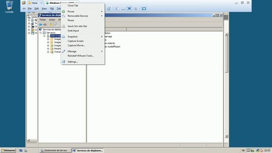Select Send Ctrl+Alt+Del

(83, 26)
